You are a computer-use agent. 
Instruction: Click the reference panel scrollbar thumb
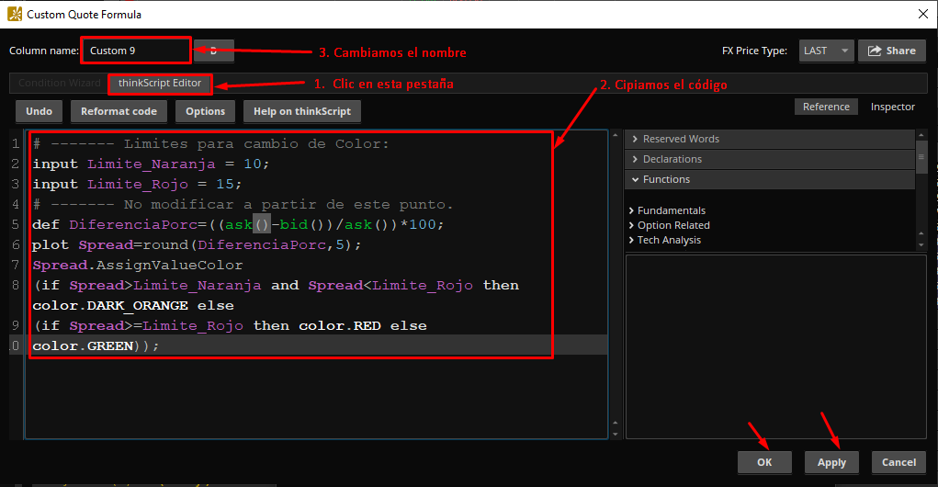pos(921,157)
